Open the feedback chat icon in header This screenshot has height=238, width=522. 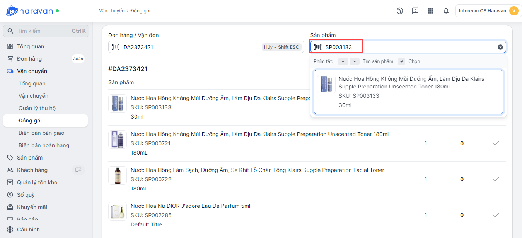coord(415,11)
